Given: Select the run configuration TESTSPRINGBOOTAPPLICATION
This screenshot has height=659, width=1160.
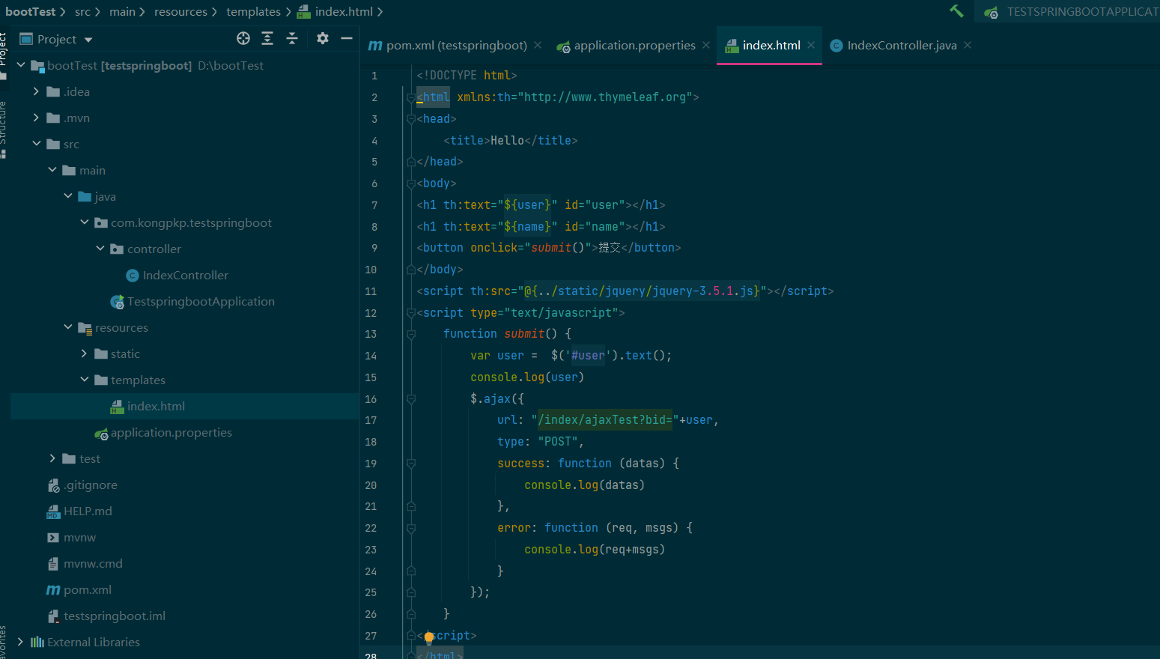Looking at the screenshot, I should pos(1078,12).
